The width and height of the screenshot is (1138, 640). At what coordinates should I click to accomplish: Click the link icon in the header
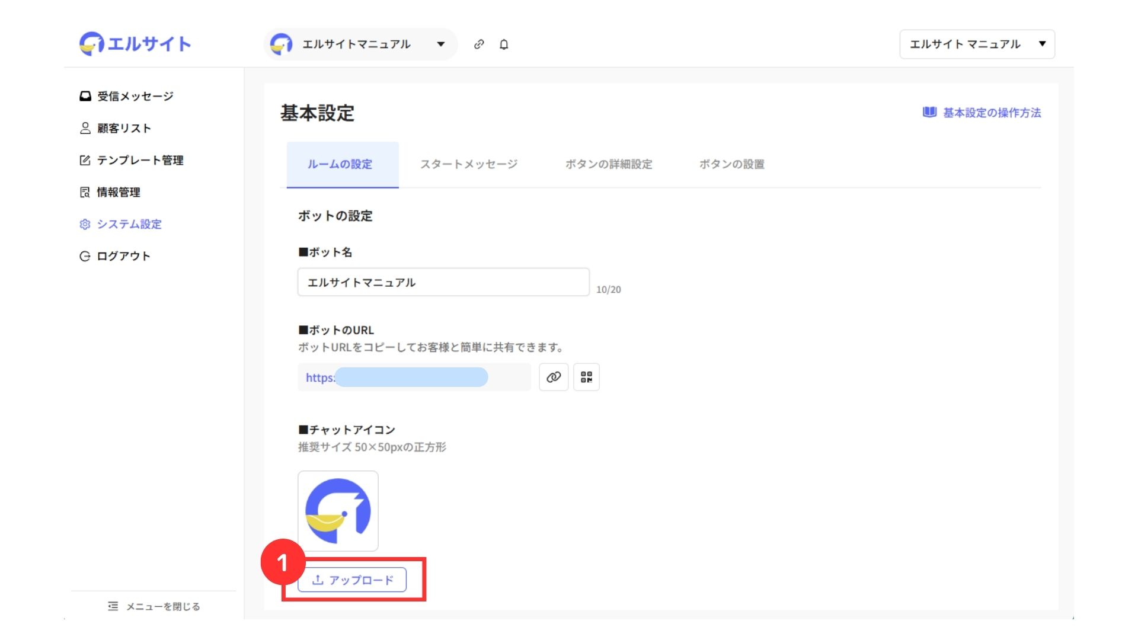pyautogui.click(x=479, y=44)
